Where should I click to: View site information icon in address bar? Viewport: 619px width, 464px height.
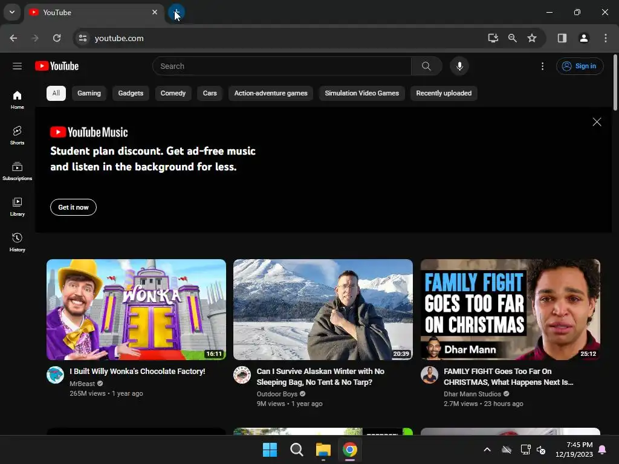coord(82,38)
